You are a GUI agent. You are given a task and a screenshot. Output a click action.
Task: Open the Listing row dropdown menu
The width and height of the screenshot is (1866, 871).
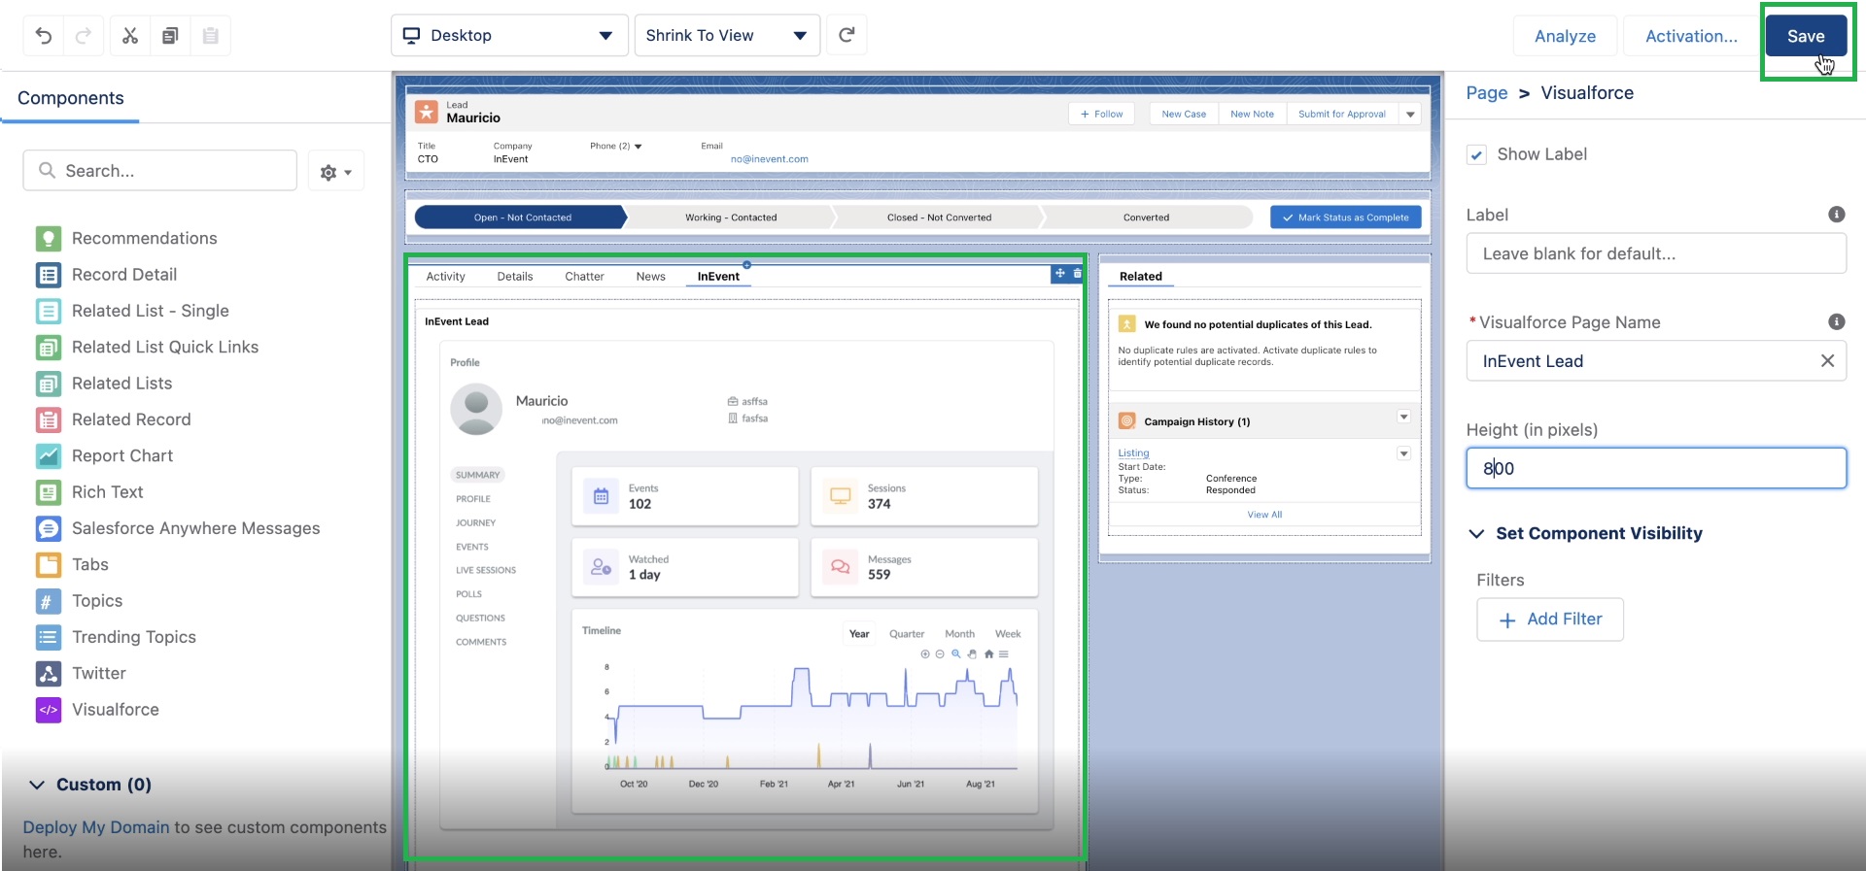(x=1403, y=453)
